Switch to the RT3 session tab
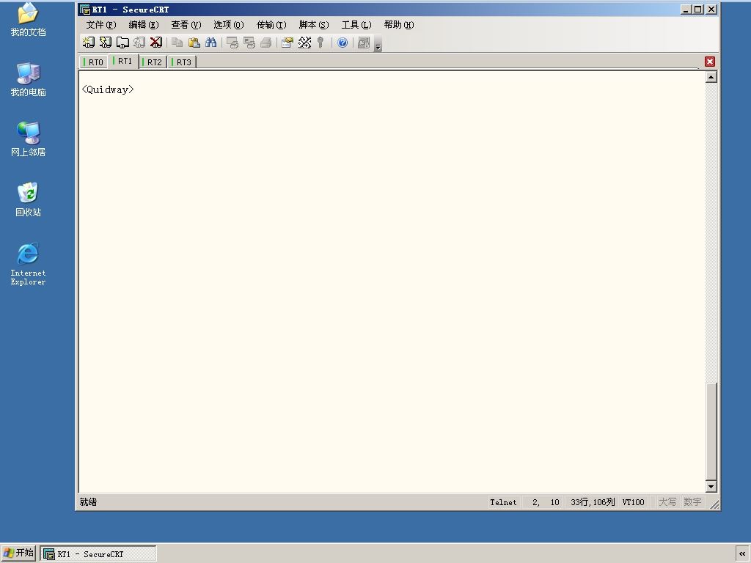Viewport: 751px width, 563px height. pos(182,62)
